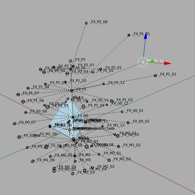Screen dimensions: 195x195
Task: Click the _FX_00_12 label text
Action: click(x=119, y=103)
